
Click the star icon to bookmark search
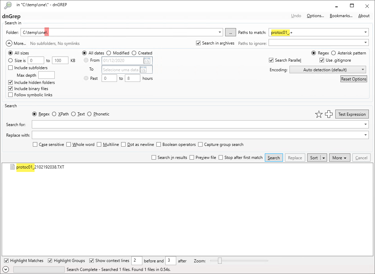pos(319,114)
